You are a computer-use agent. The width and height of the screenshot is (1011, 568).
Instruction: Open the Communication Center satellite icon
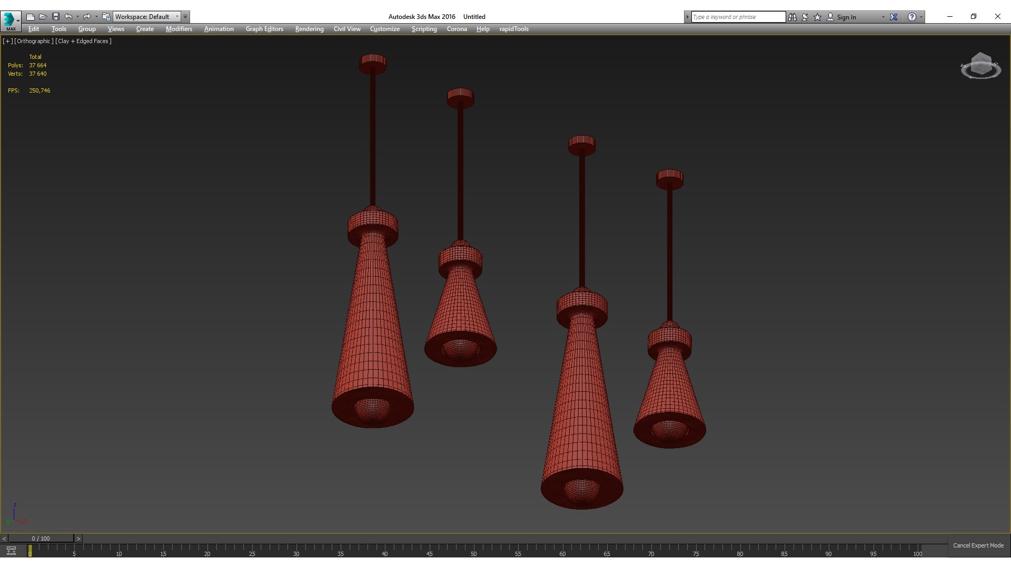click(x=805, y=17)
